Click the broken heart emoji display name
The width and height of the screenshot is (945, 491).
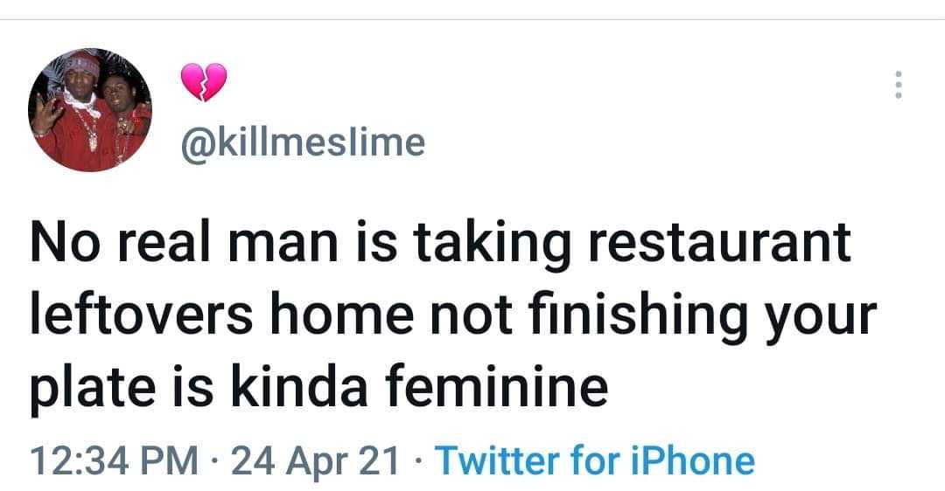coord(203,82)
